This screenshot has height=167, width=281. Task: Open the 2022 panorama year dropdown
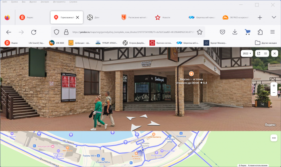tap(247, 53)
